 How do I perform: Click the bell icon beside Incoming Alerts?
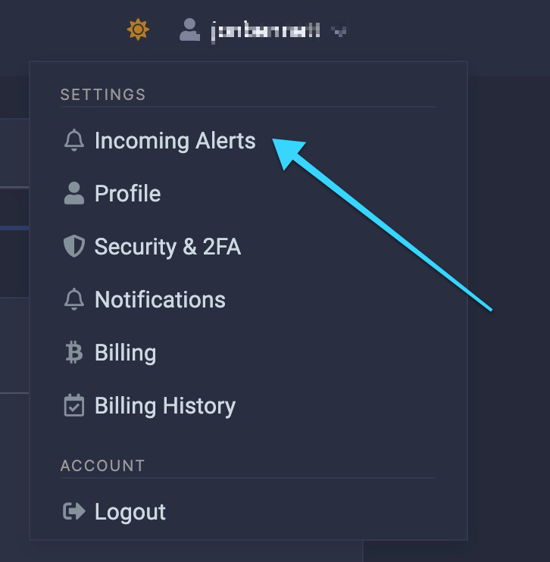point(74,140)
